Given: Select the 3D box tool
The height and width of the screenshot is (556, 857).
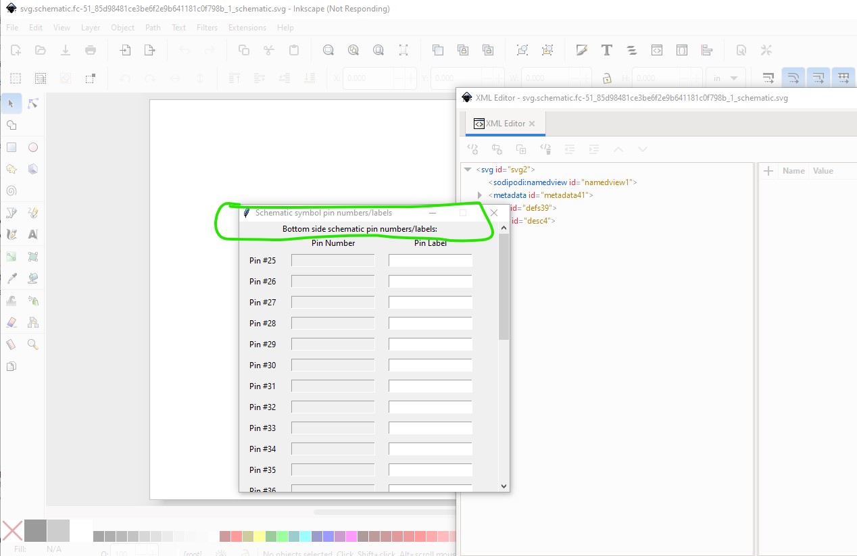Looking at the screenshot, I should tap(33, 169).
